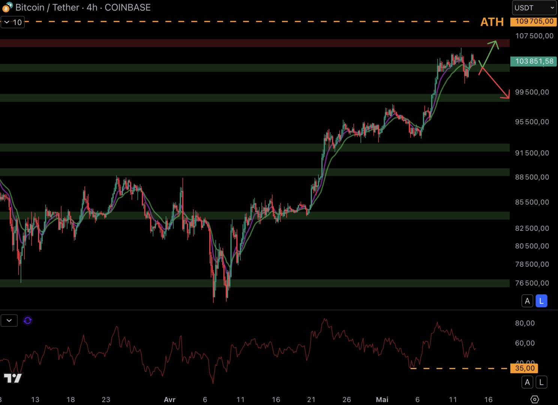This screenshot has width=558, height=405.
Task: Click the 85500,00 price axis label
Action: click(x=532, y=202)
